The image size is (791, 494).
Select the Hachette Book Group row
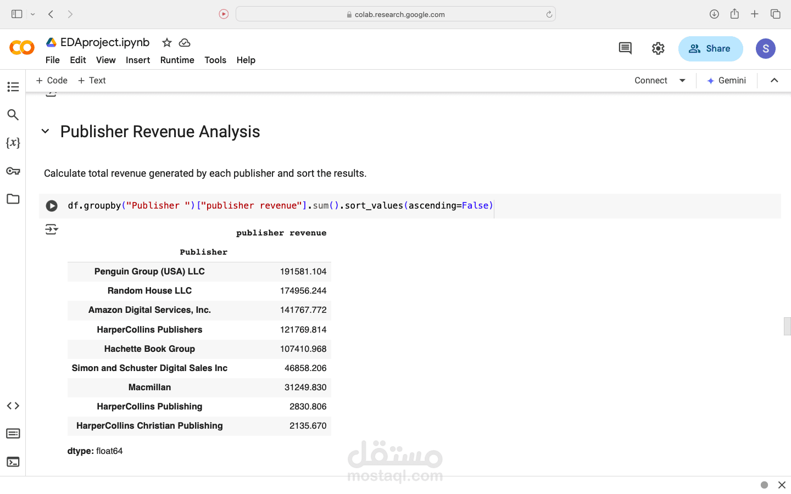pyautogui.click(x=199, y=349)
